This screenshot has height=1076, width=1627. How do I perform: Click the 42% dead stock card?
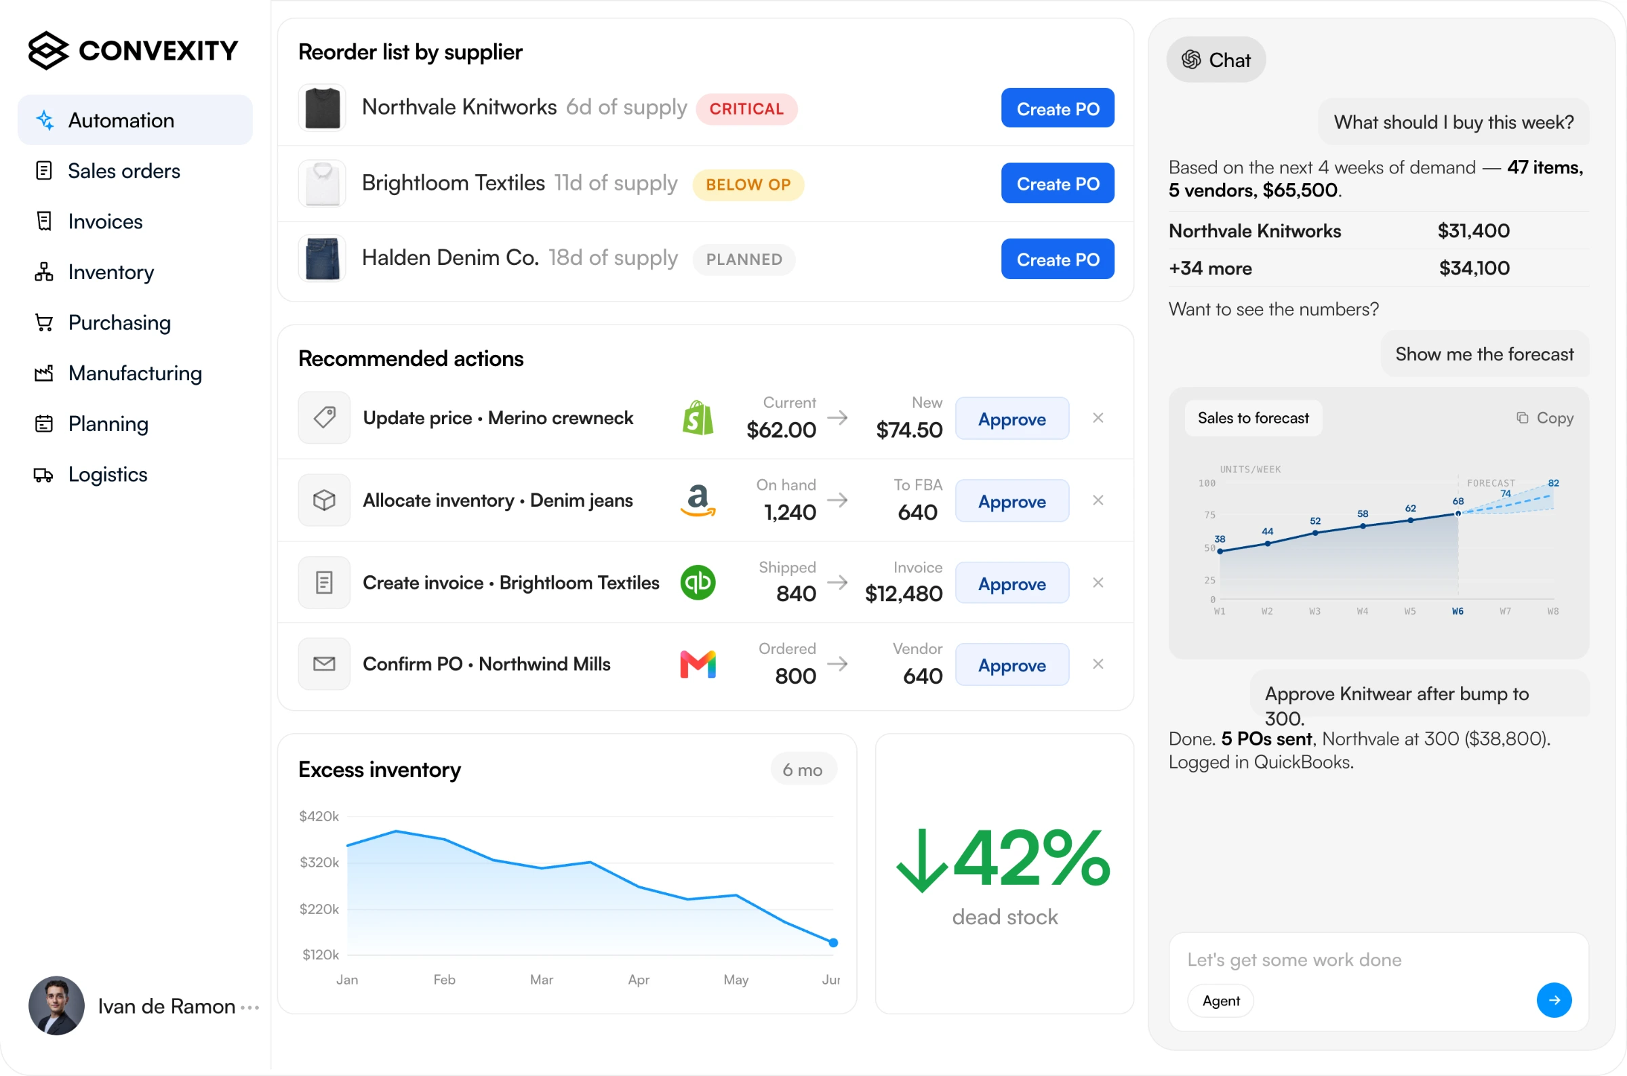pyautogui.click(x=1005, y=873)
